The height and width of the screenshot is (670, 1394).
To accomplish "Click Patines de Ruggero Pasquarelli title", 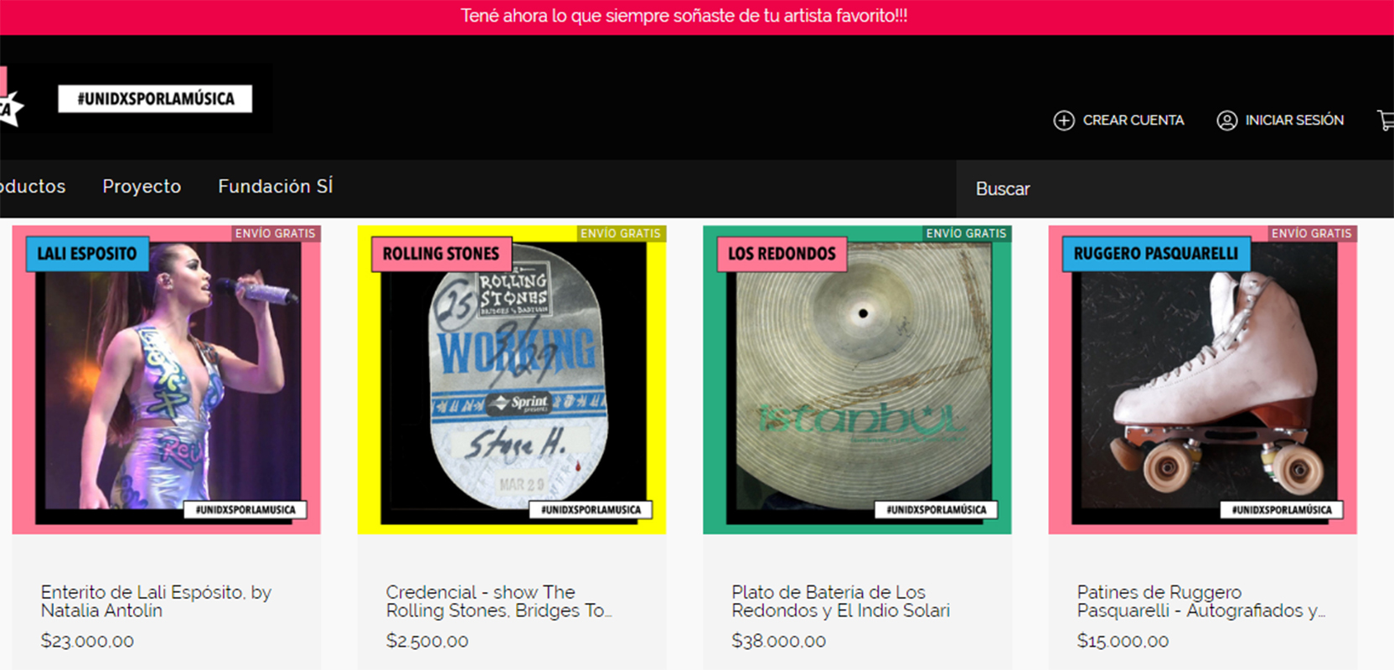I will pyautogui.click(x=1201, y=601).
